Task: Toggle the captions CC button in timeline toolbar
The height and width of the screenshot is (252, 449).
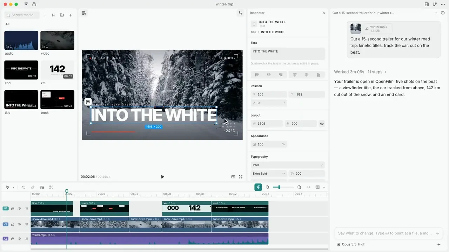Action: click(x=317, y=187)
